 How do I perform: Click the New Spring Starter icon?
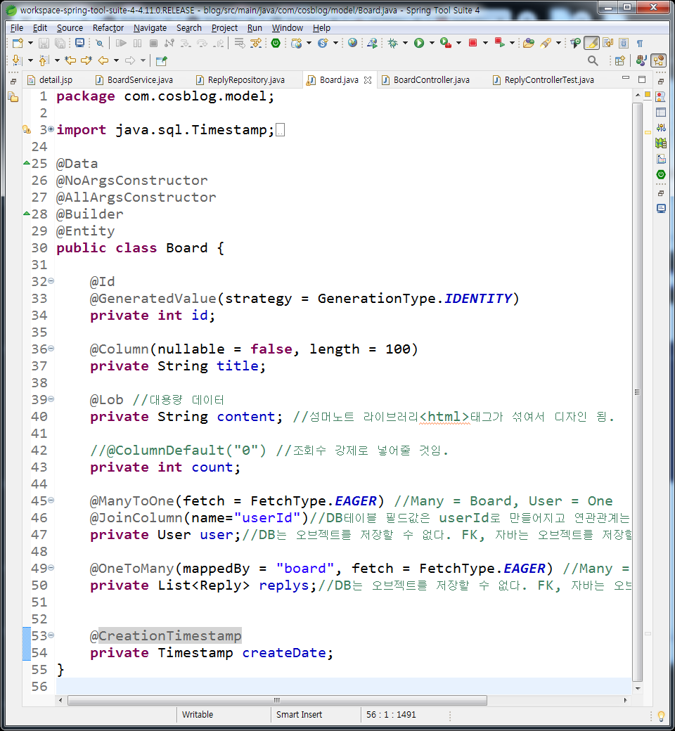322,44
